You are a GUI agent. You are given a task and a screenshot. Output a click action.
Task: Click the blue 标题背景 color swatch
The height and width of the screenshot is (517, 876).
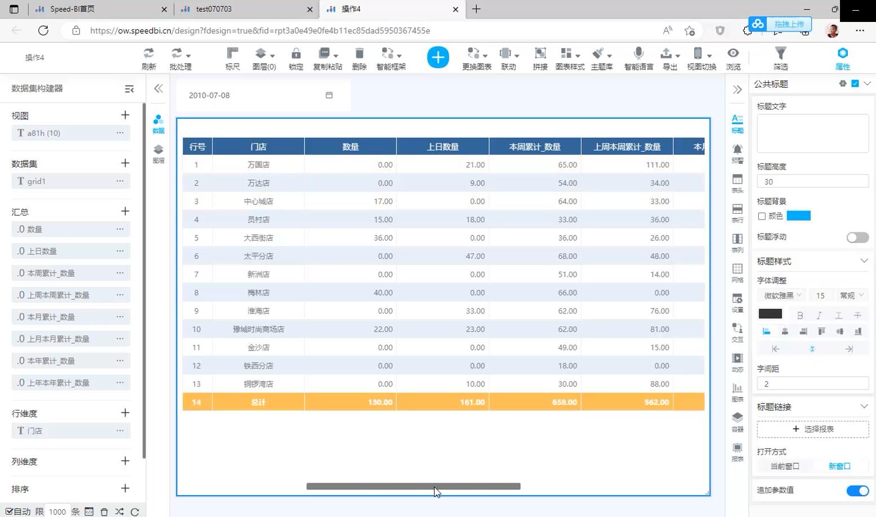[x=798, y=216]
